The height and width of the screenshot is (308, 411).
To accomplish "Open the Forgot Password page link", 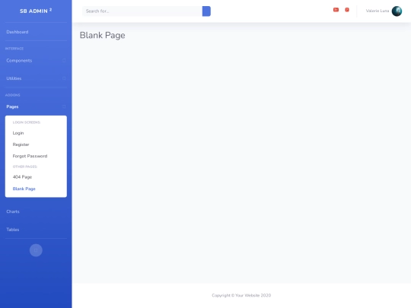I will [36, 156].
